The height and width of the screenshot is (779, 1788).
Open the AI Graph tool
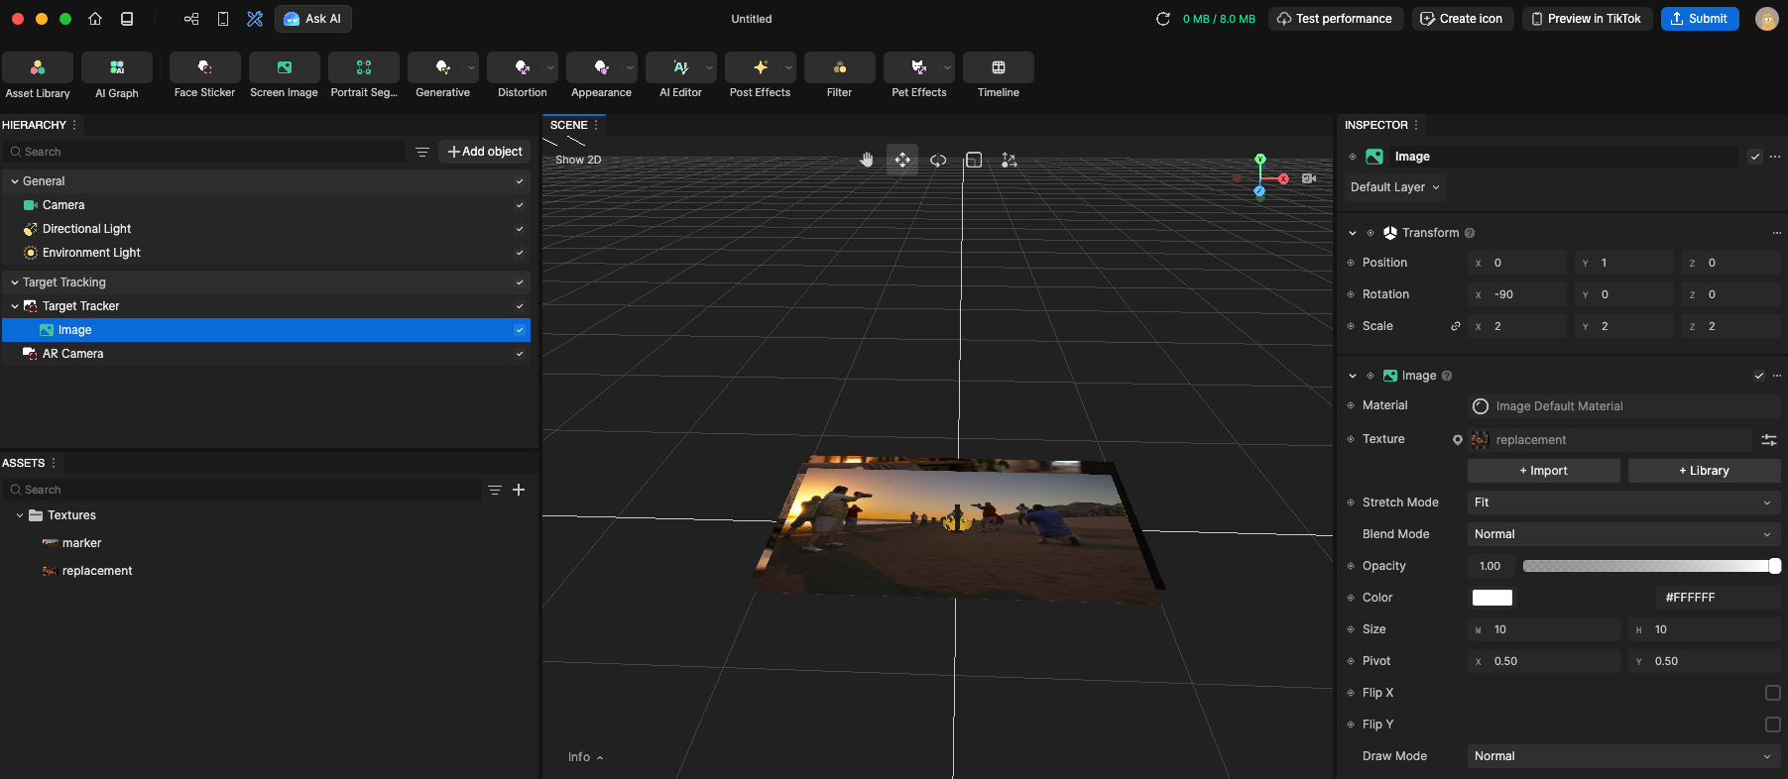117,76
